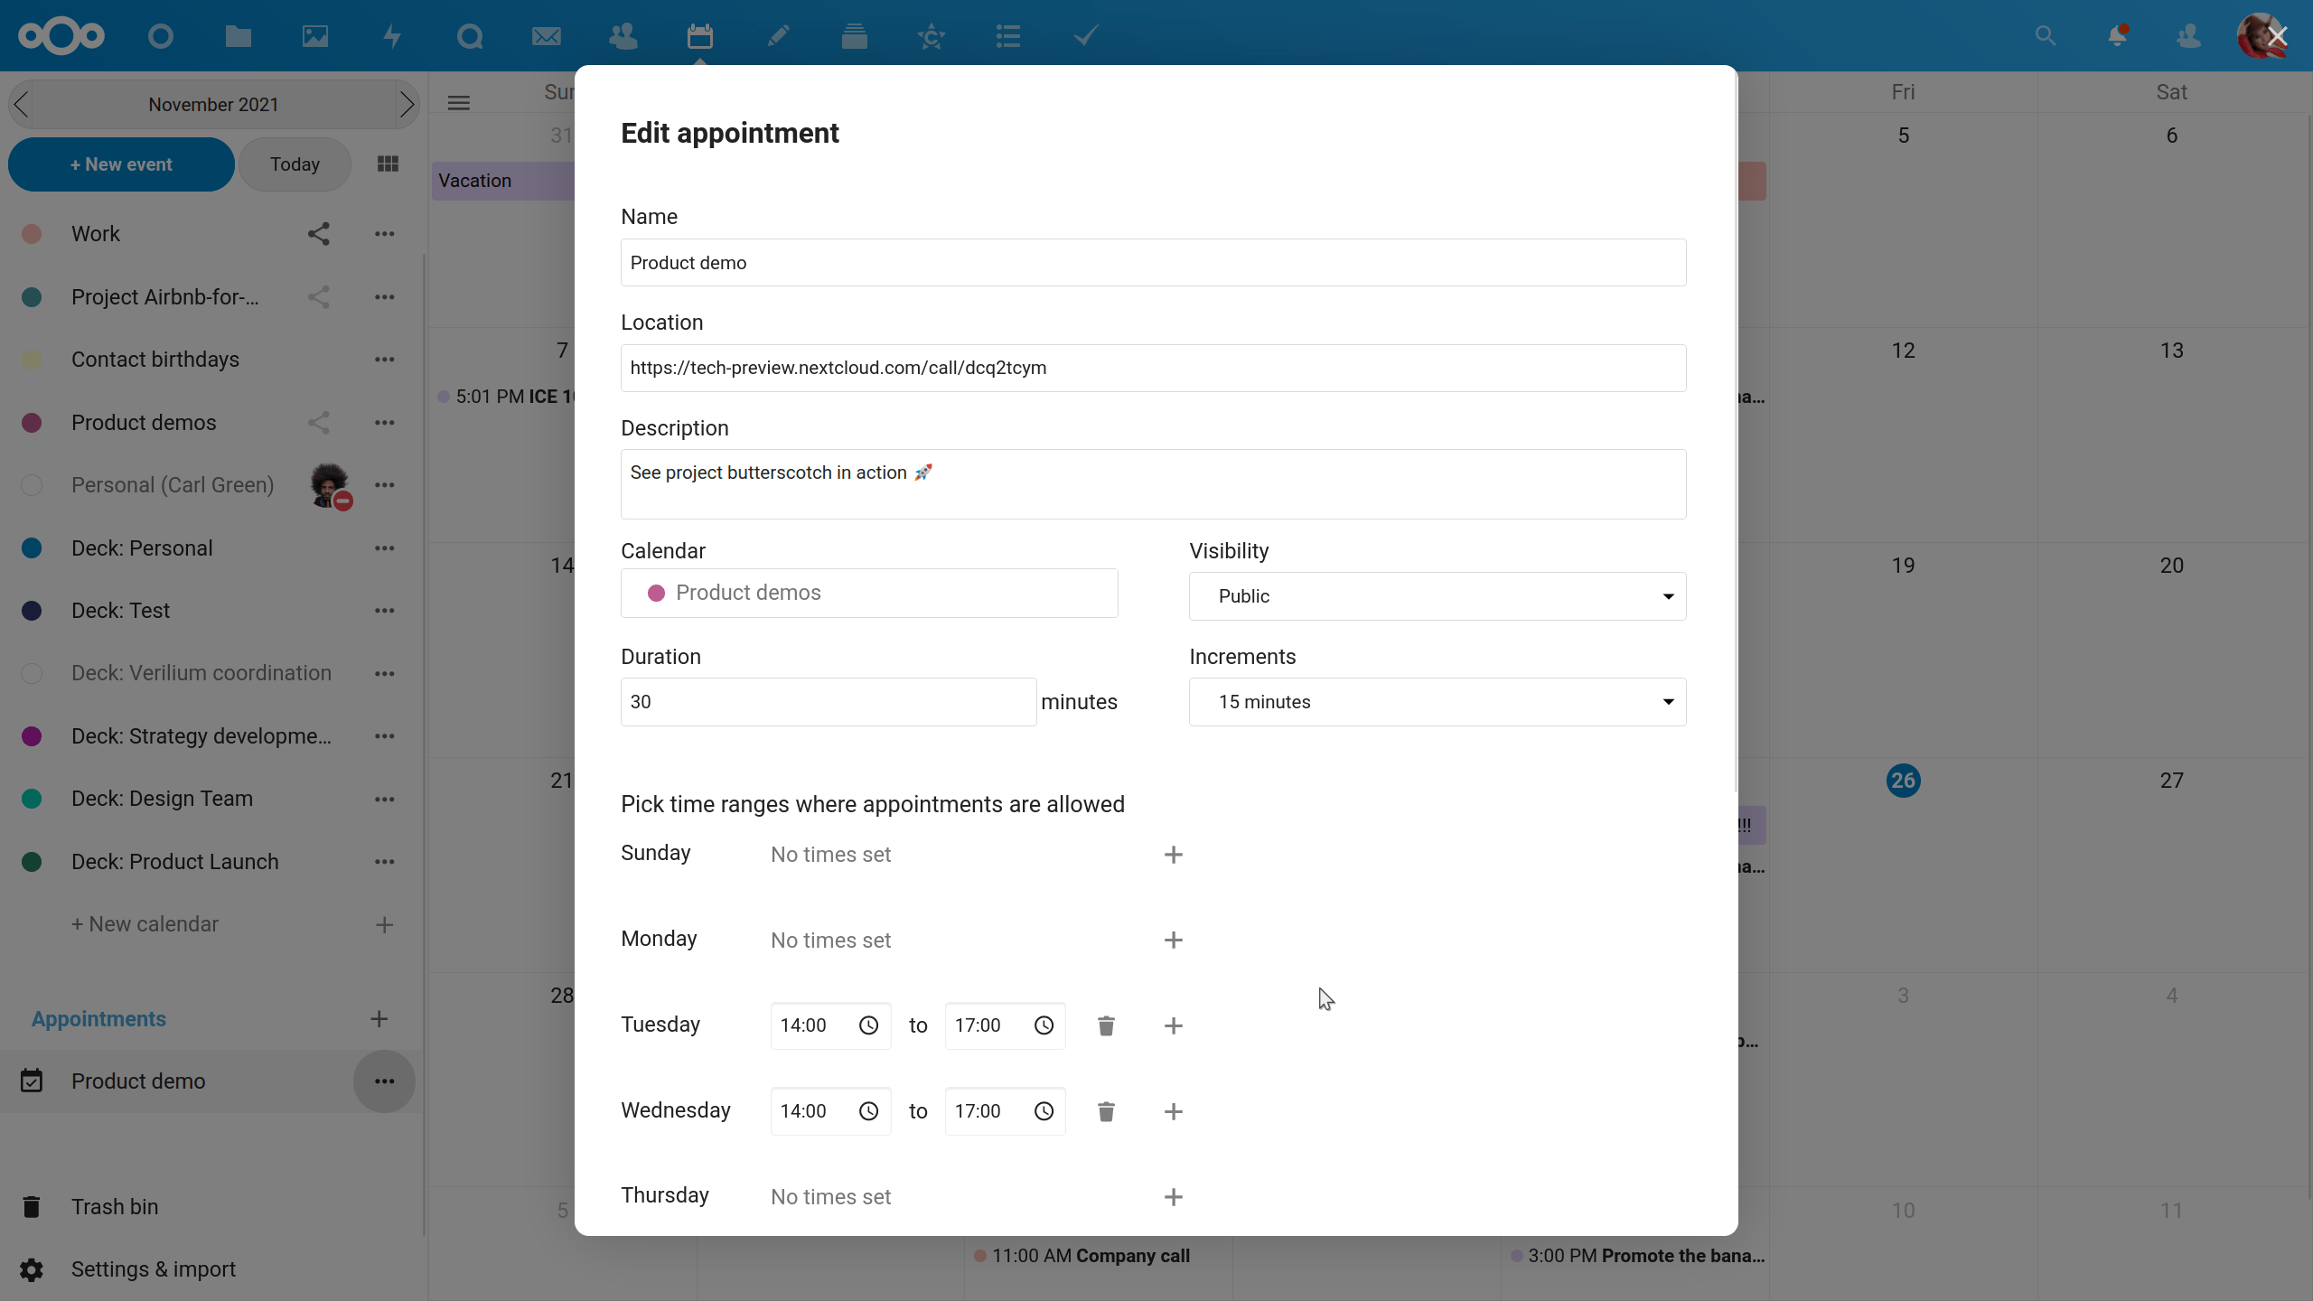Close the Edit appointment dialog

click(x=2277, y=36)
